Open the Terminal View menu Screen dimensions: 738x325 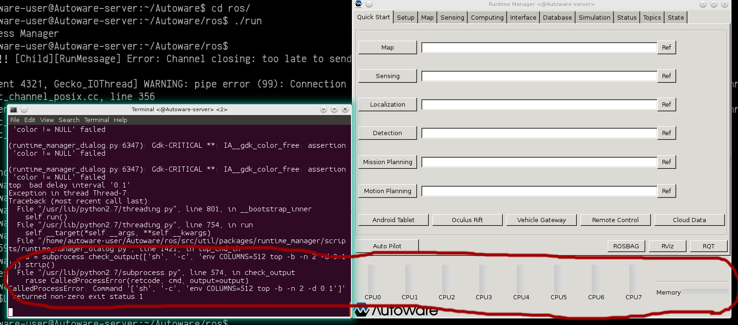tap(47, 120)
